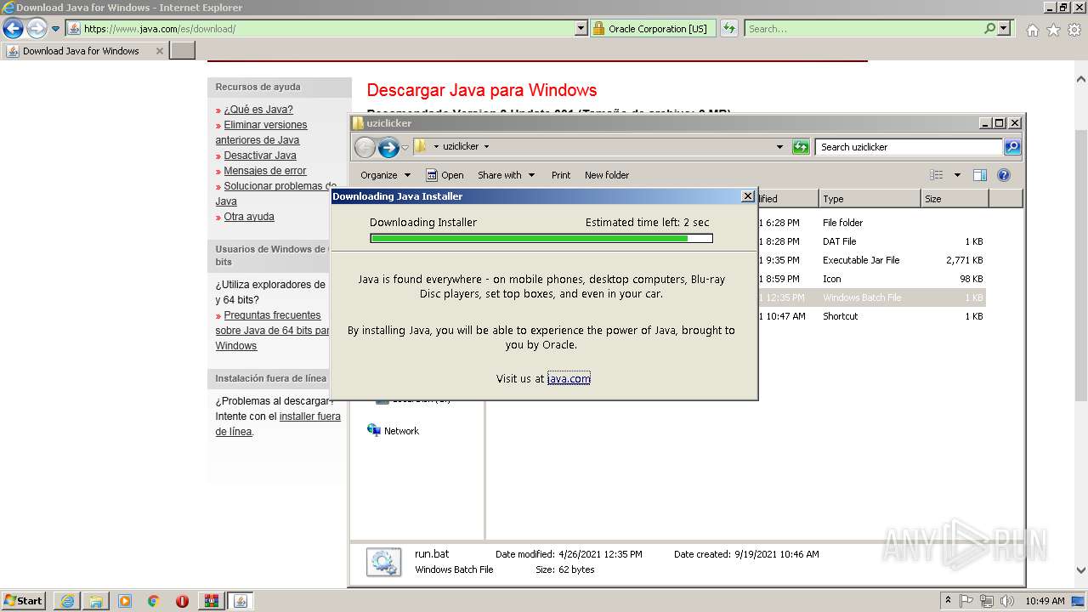Click Internet Explorer forward arrow button
This screenshot has height=612, width=1088.
[36, 28]
